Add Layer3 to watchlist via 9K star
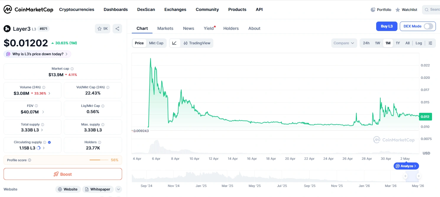Screen dimensions: 440x197 tap(103, 29)
